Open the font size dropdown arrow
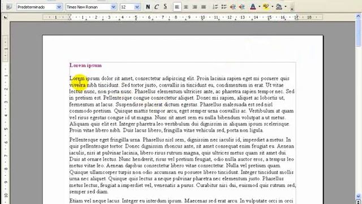This screenshot has height=204, width=362. click(137, 7)
